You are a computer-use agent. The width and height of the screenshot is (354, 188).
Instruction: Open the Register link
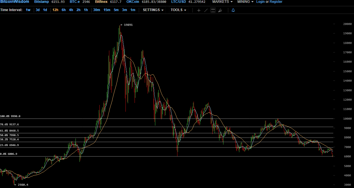(276, 2)
